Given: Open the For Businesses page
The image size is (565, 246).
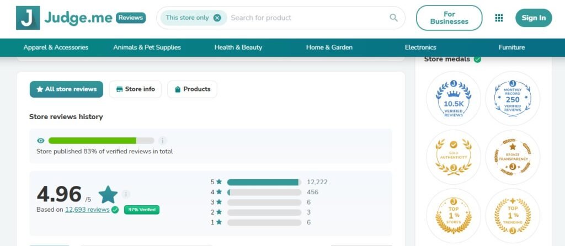Looking at the screenshot, I should point(449,18).
